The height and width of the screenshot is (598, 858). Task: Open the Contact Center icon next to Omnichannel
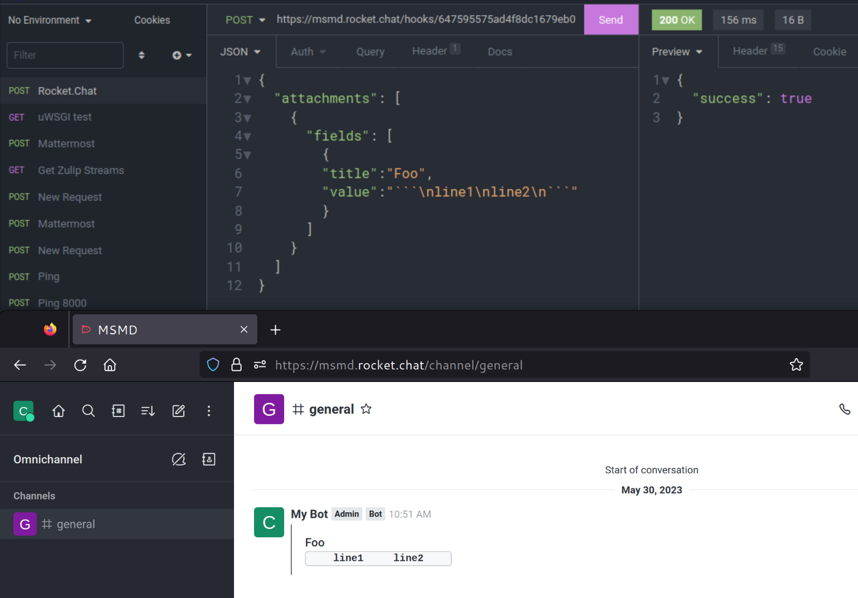(x=208, y=459)
